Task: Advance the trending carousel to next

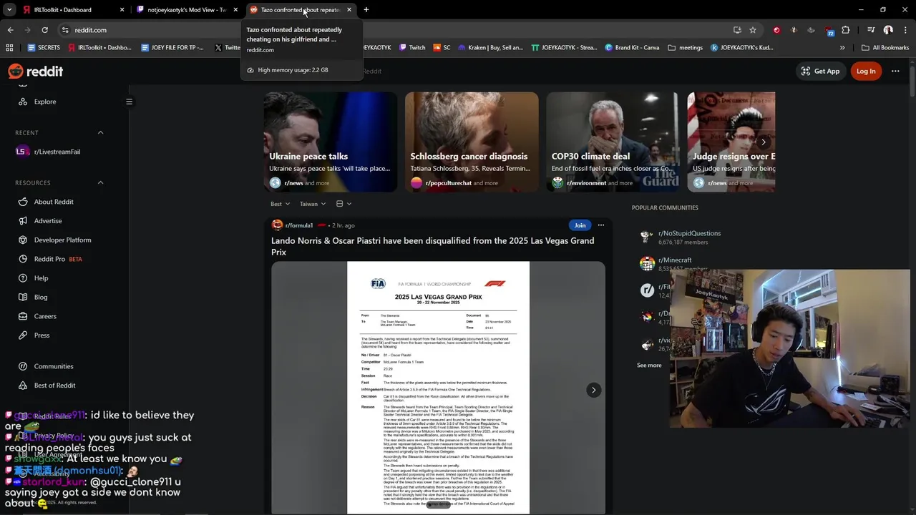Action: tap(764, 142)
